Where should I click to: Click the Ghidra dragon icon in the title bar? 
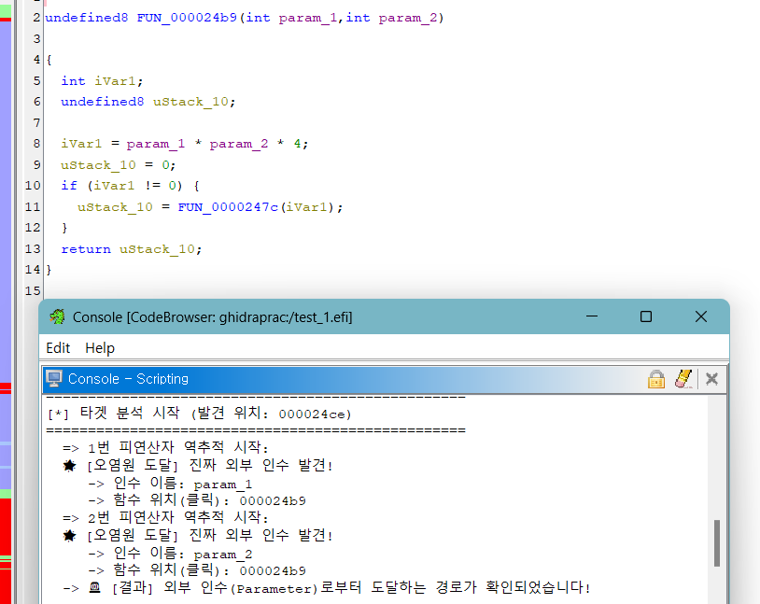click(x=58, y=317)
